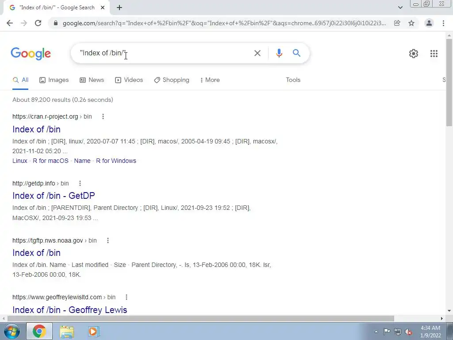453x340 pixels.
Task: Click the scroll down arrow
Action: (449, 311)
